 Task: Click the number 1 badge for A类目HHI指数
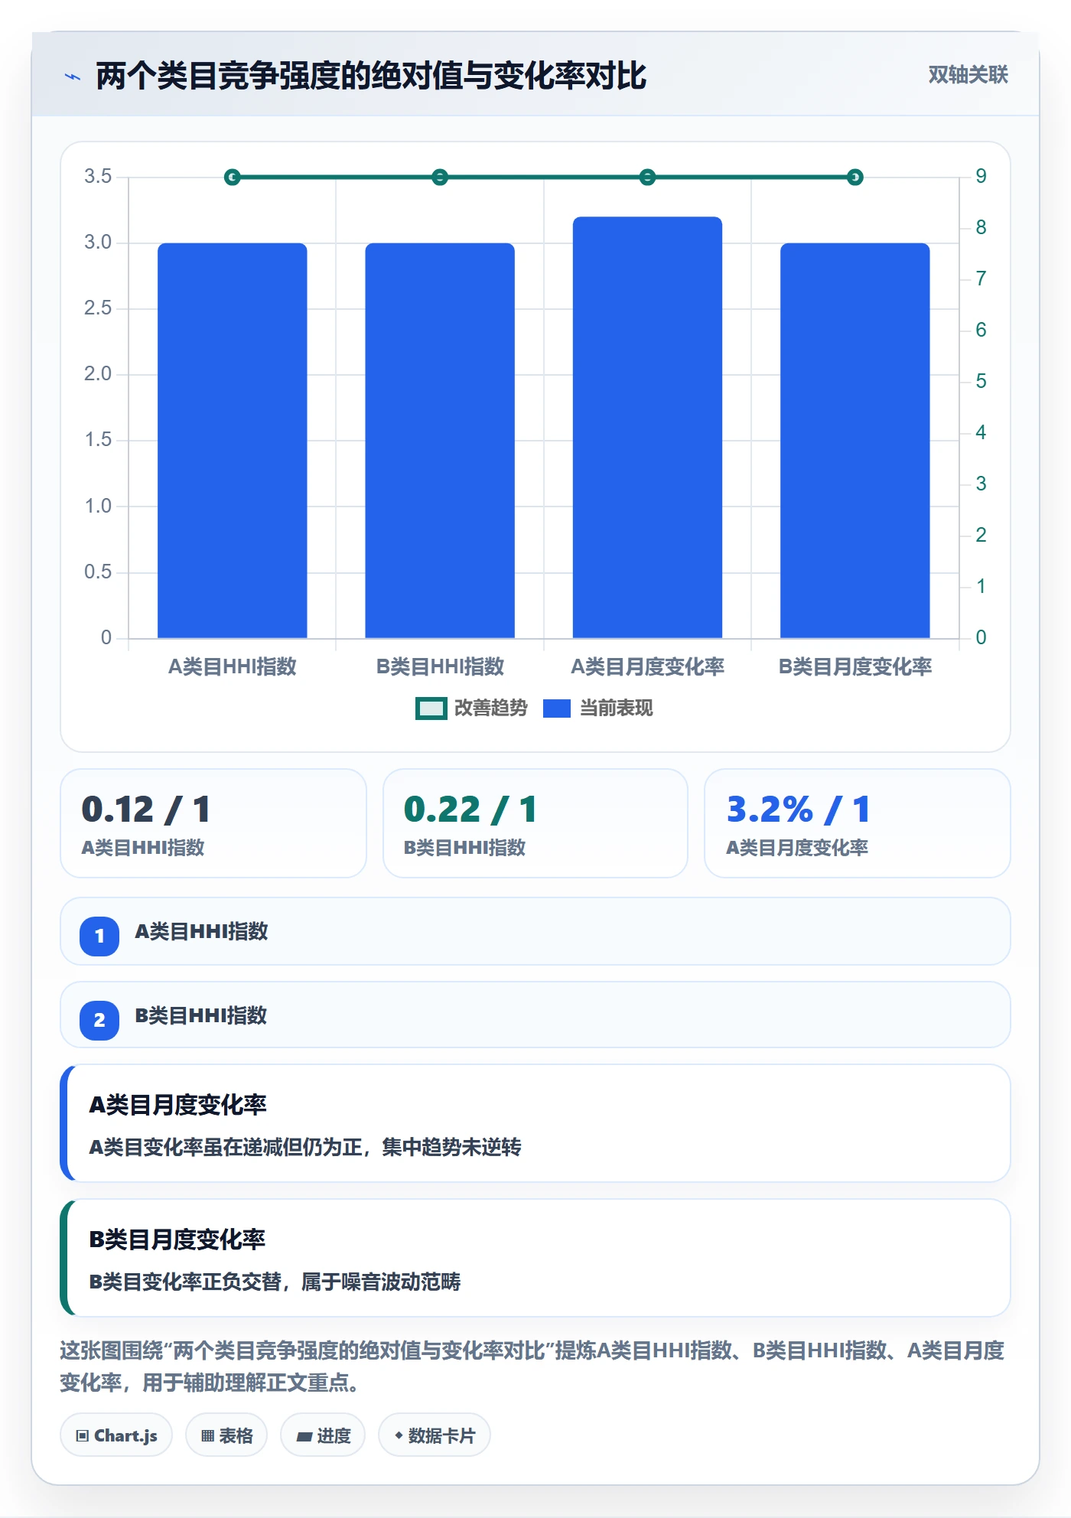tap(99, 936)
